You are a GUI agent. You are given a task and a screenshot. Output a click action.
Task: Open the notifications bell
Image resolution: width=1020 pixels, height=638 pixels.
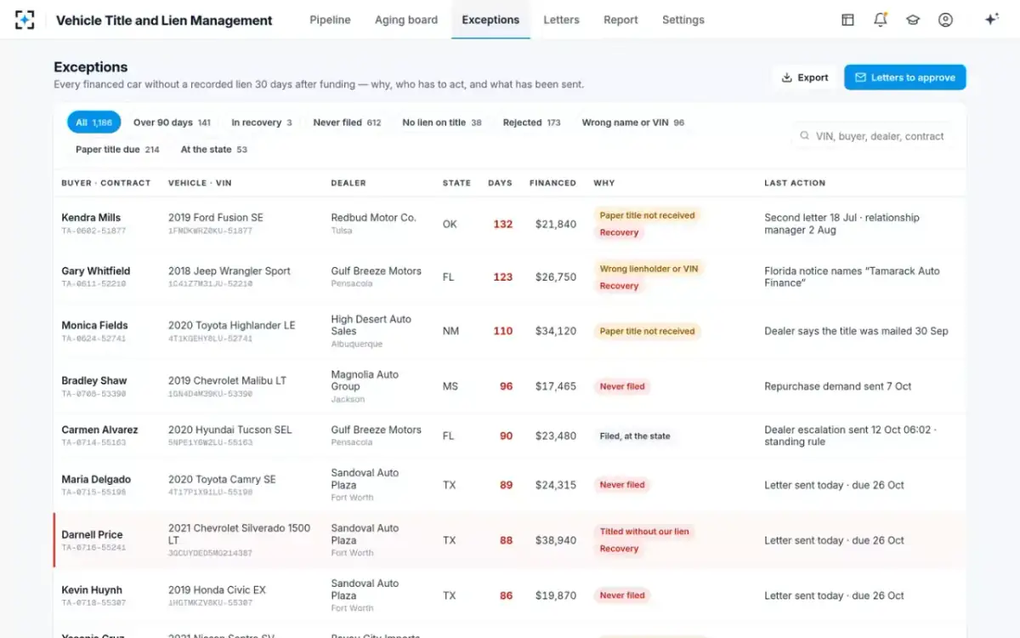tap(881, 20)
